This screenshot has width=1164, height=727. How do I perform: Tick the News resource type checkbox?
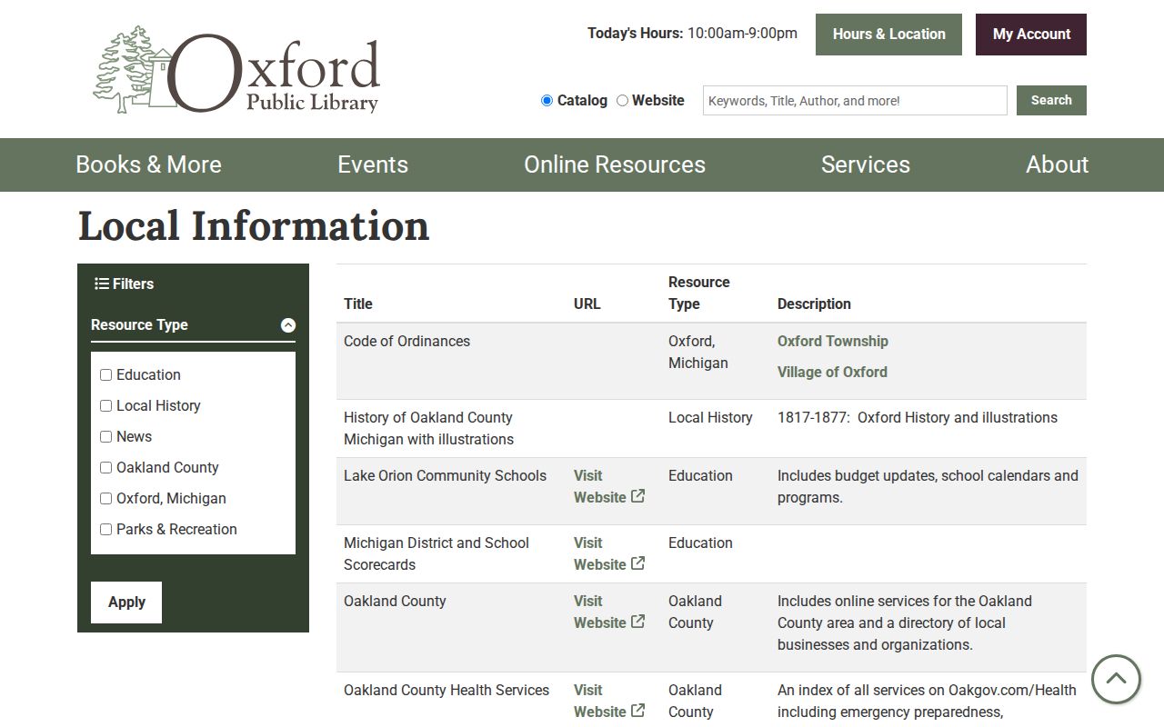point(105,437)
